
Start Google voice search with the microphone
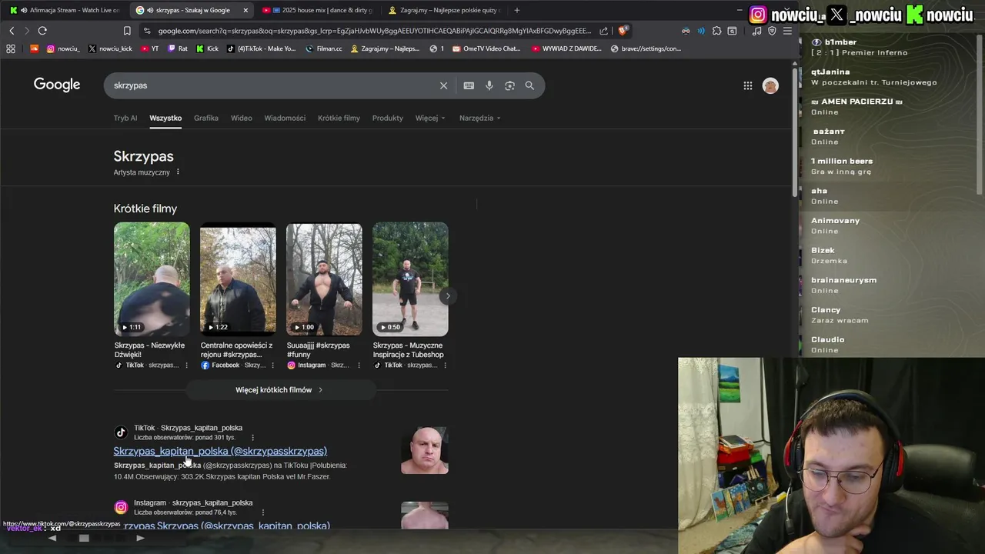[x=489, y=85]
